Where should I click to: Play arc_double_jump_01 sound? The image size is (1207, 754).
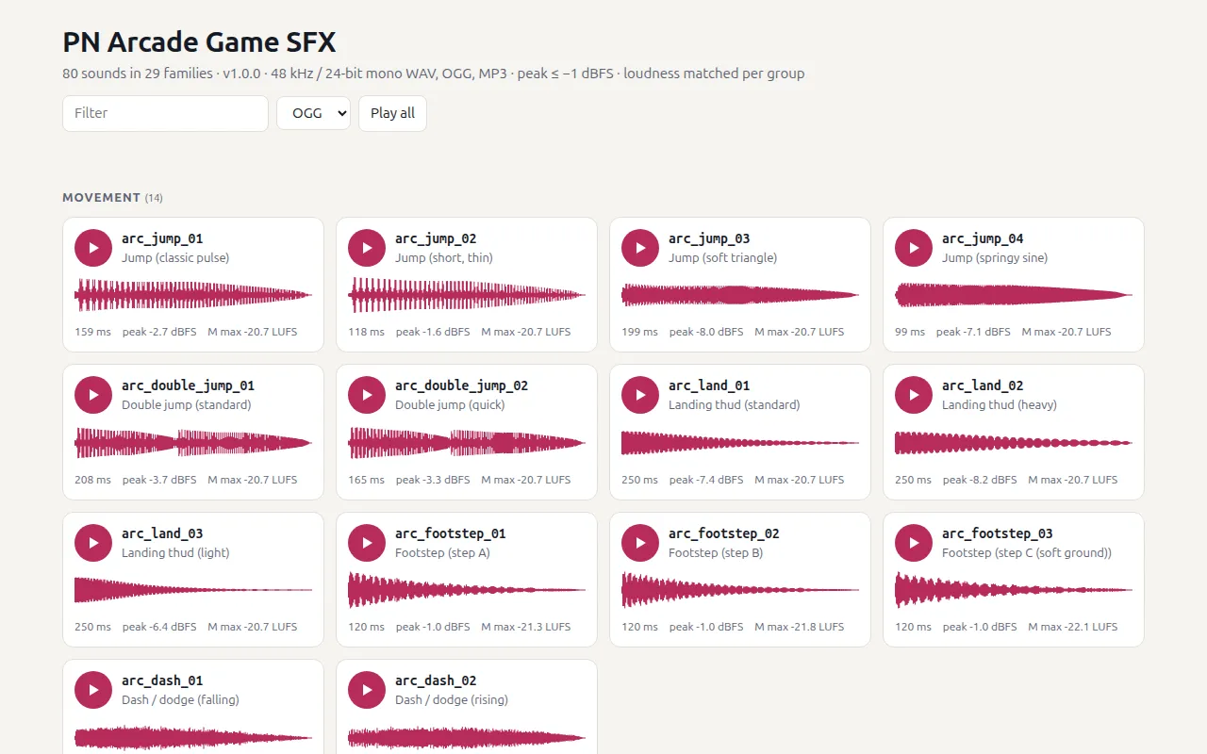click(x=93, y=395)
